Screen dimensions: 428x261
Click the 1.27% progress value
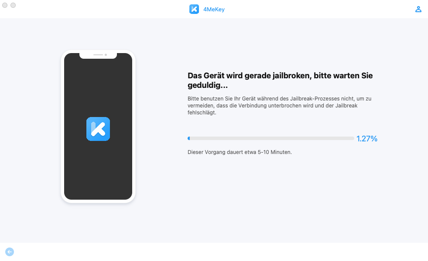(x=367, y=138)
